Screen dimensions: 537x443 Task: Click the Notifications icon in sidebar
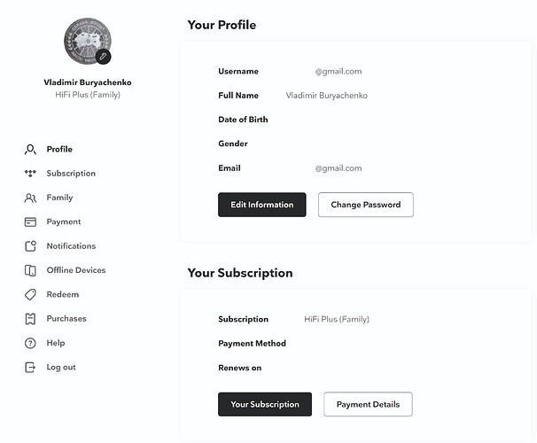(x=30, y=245)
